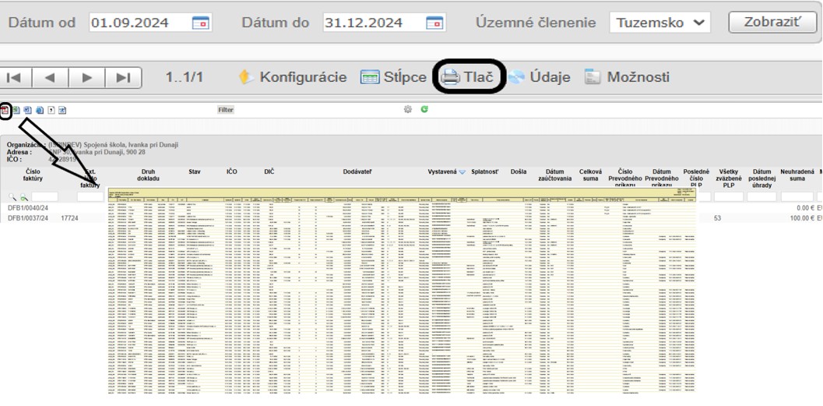Viewport: 823px width, 406px height.
Task: Open calendar picker for Dátum do
Action: [x=435, y=23]
